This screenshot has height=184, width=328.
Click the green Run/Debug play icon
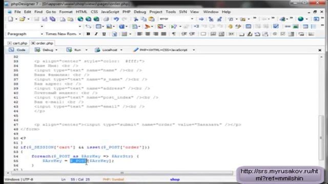[174, 27]
